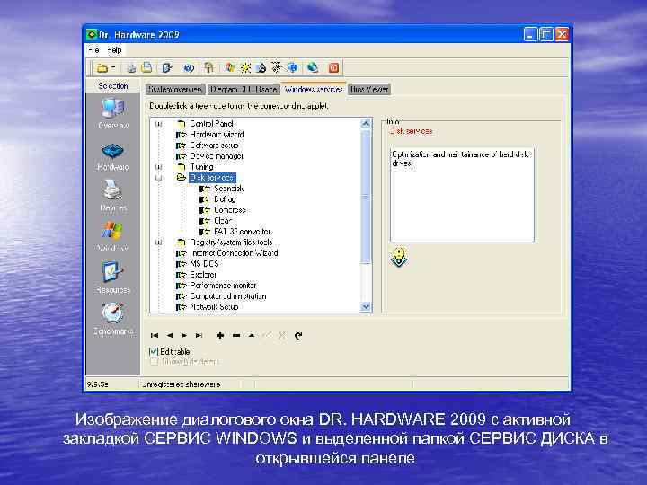Jump to first record with navigator button
The width and height of the screenshot is (647, 485).
(x=155, y=335)
